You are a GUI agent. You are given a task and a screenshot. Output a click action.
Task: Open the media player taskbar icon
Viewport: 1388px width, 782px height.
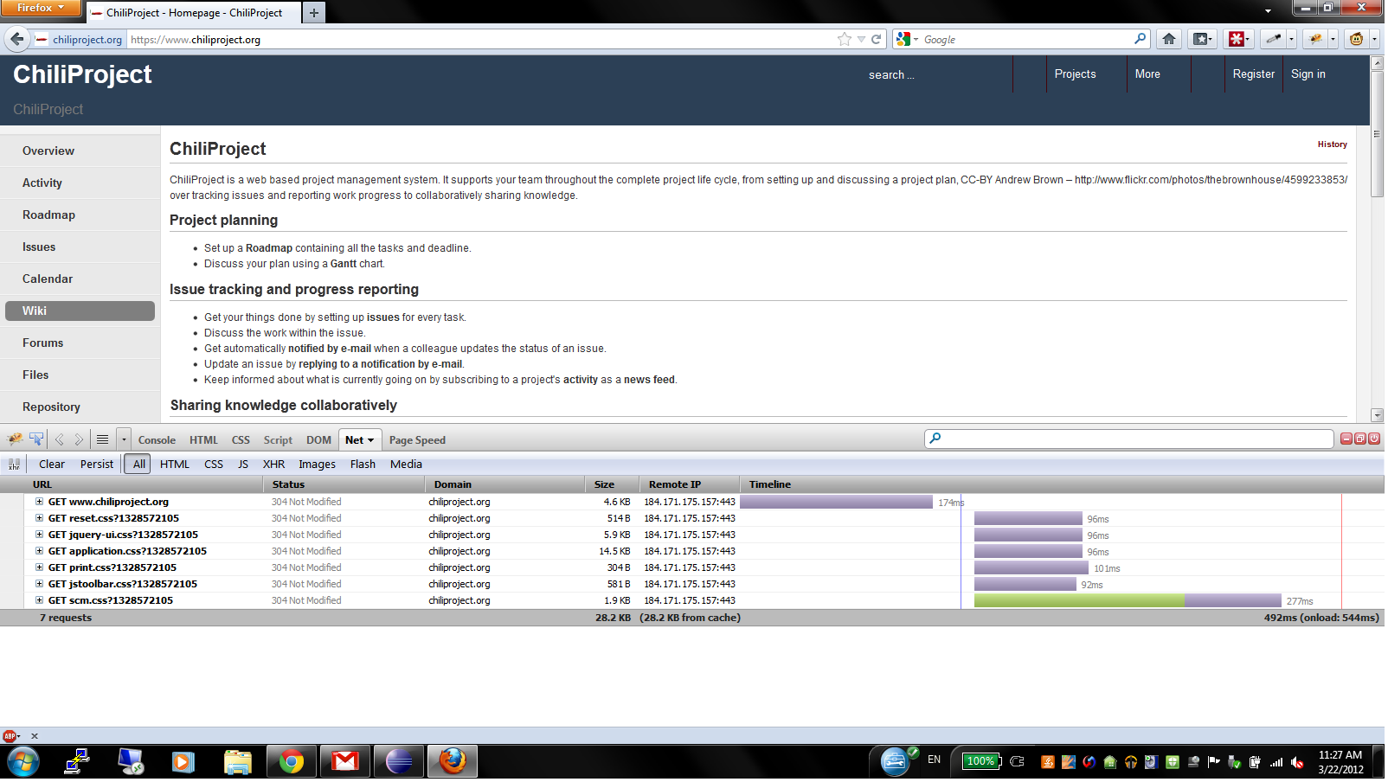[183, 762]
